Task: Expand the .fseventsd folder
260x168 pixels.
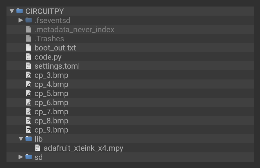Action: tap(21, 20)
